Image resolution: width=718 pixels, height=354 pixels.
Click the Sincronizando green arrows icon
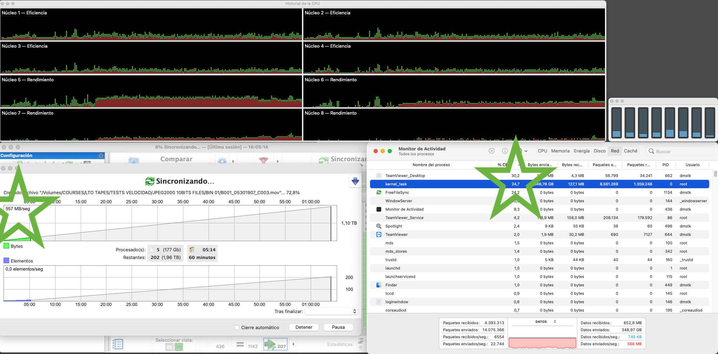pos(150,181)
